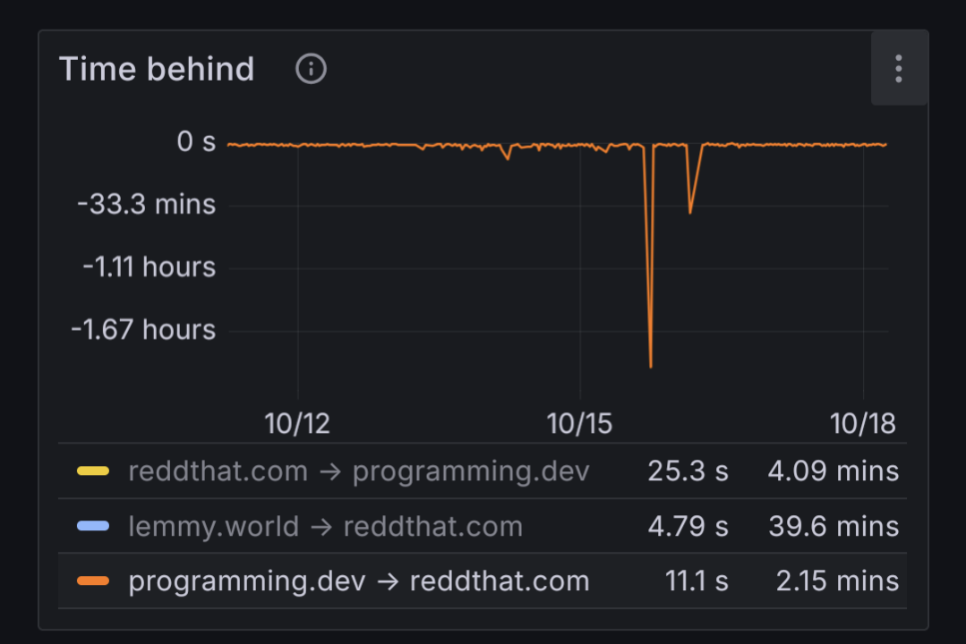Image resolution: width=966 pixels, height=644 pixels.
Task: Click the info icon beside Time behind
Action: tap(311, 69)
